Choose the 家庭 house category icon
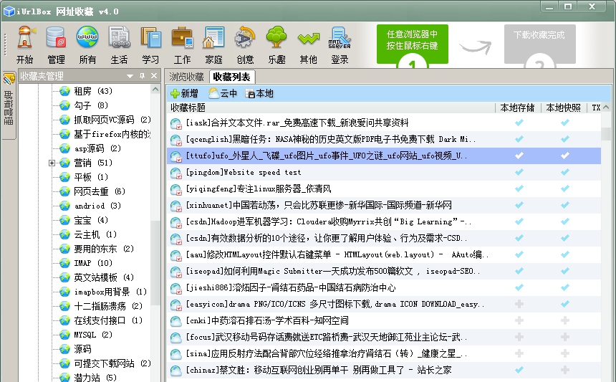Image resolution: width=616 pixels, height=382 pixels. click(213, 45)
